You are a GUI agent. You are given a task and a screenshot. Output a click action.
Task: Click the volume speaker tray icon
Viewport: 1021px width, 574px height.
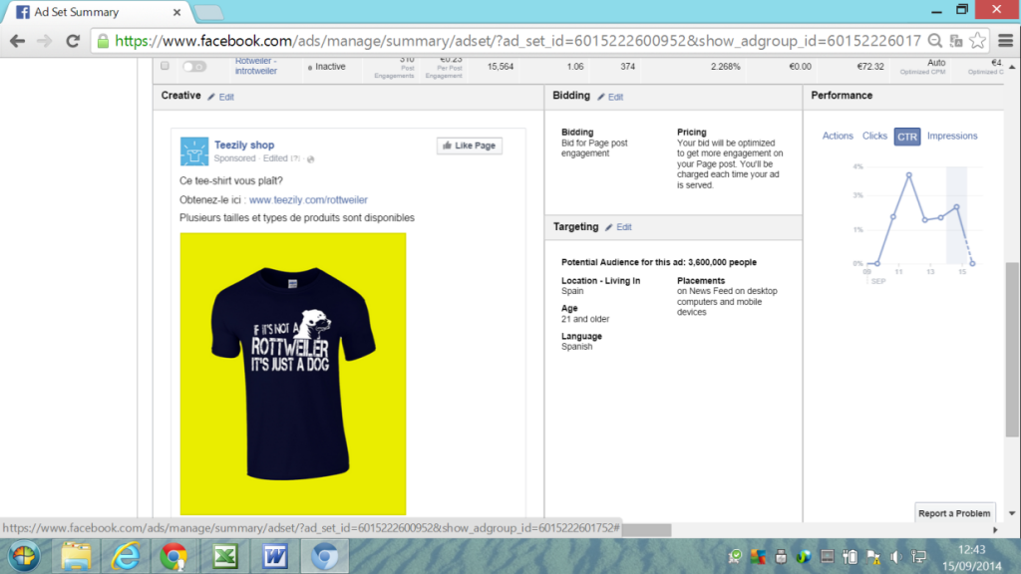coord(896,556)
